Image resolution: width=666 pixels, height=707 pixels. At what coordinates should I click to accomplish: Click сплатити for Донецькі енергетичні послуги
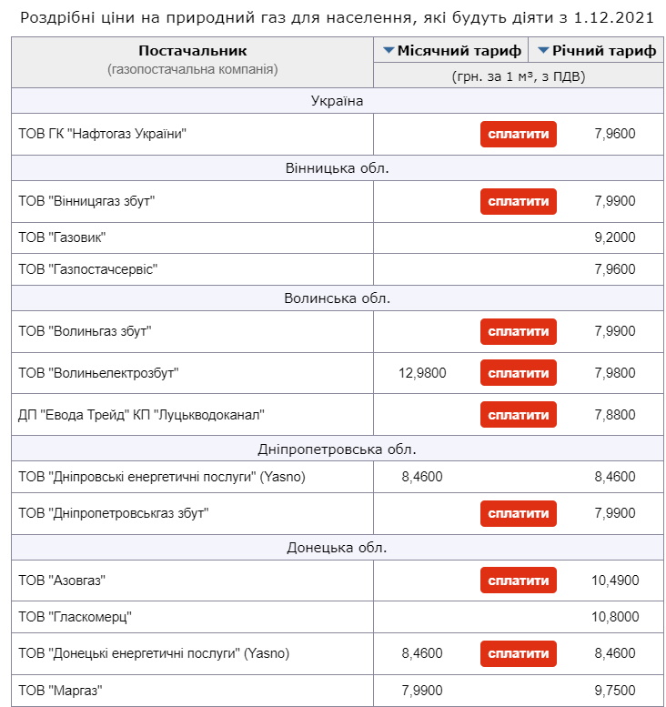click(518, 653)
